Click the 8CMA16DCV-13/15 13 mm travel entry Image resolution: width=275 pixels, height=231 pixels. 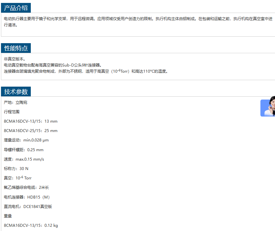[x=30, y=121]
